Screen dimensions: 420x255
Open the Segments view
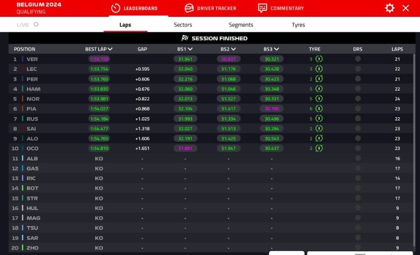(x=240, y=25)
